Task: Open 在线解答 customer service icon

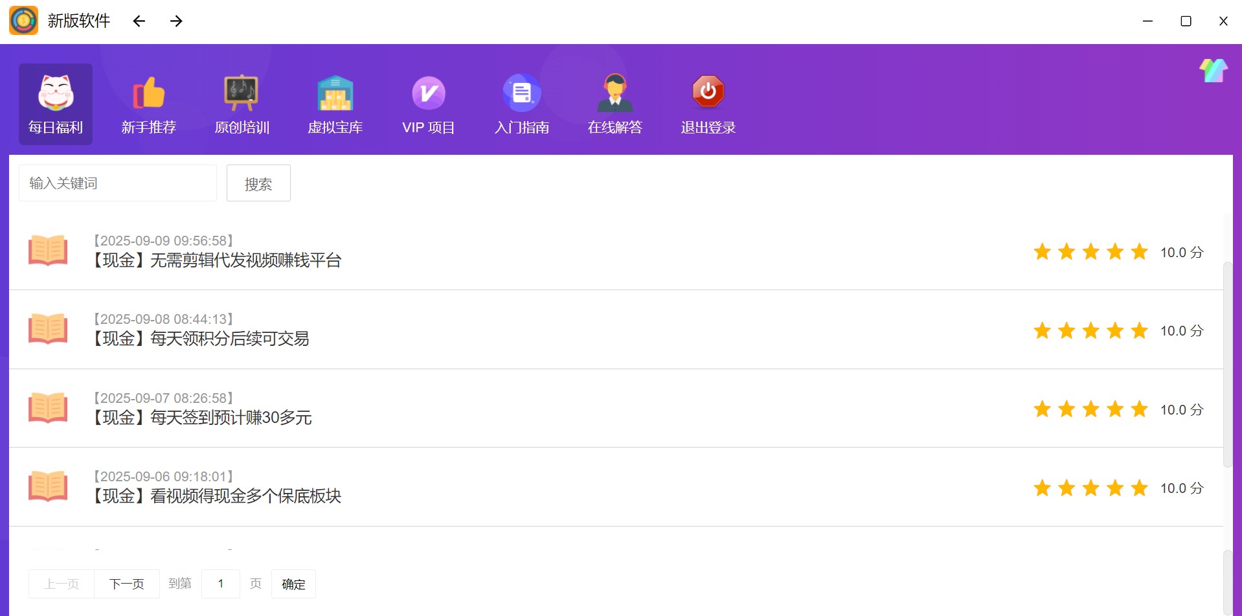Action: click(615, 93)
